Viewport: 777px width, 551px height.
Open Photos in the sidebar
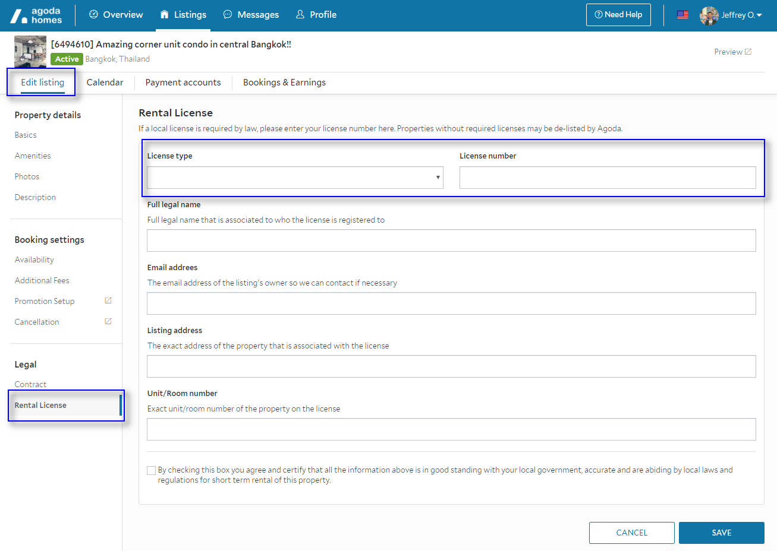(27, 176)
